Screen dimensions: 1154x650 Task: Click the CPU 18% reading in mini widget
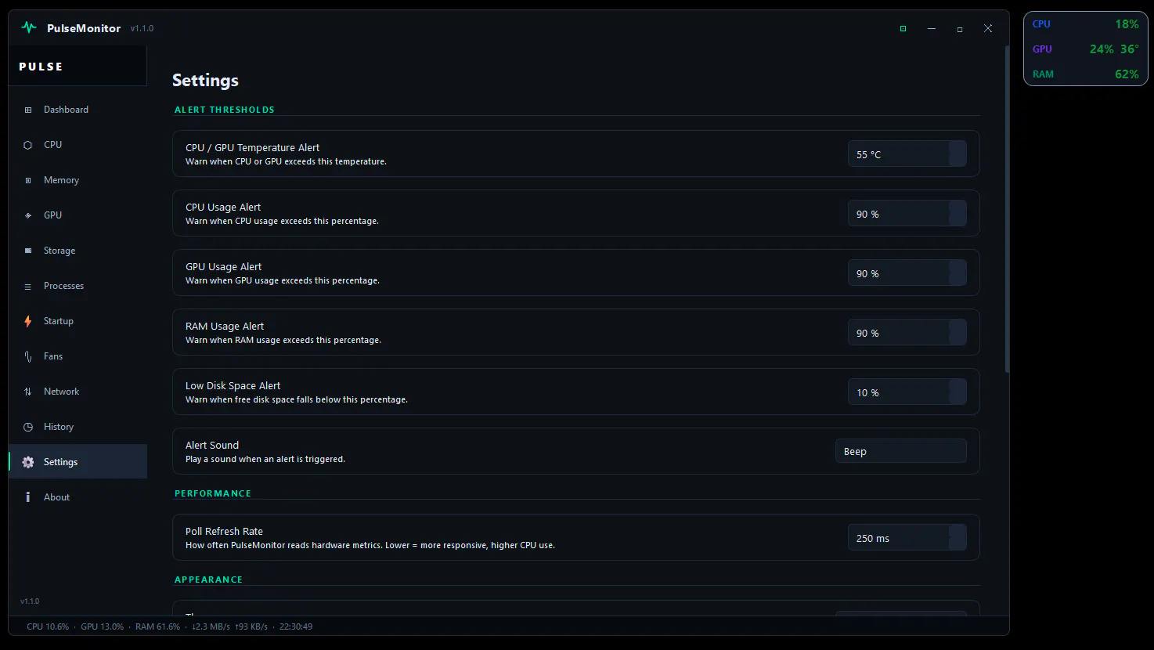(1127, 24)
